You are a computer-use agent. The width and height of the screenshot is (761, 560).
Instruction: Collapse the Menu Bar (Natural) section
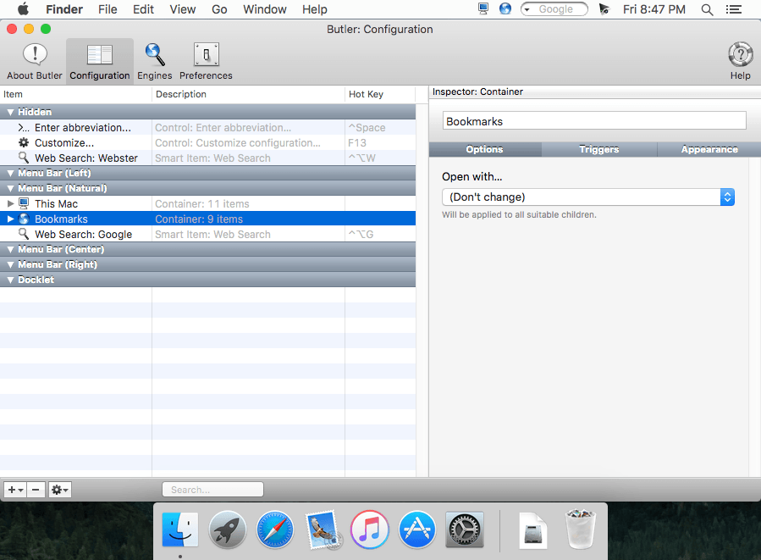11,189
